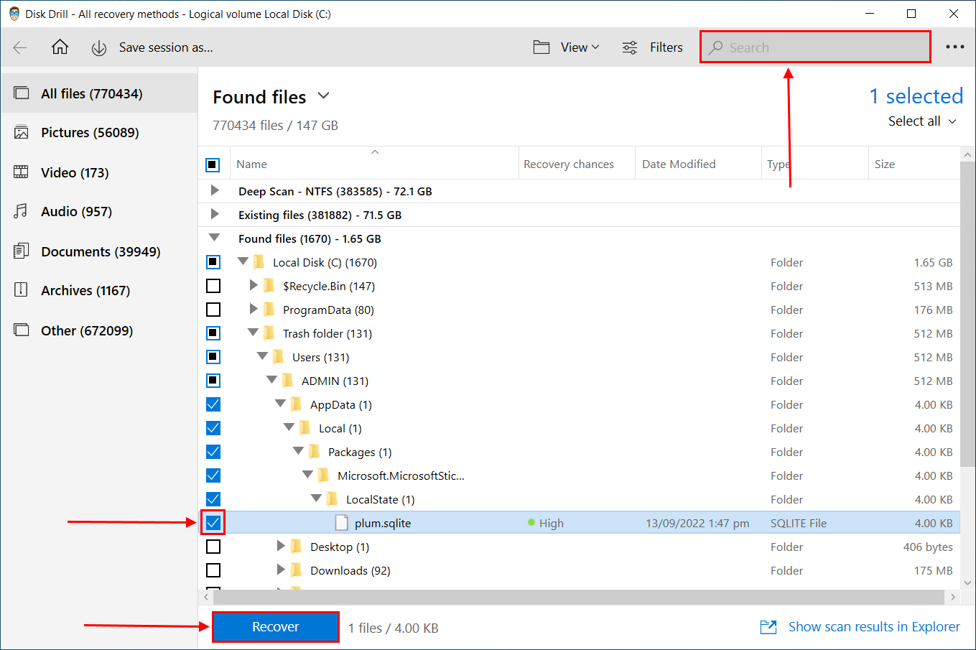Select Pictures (56089) category

(99, 132)
